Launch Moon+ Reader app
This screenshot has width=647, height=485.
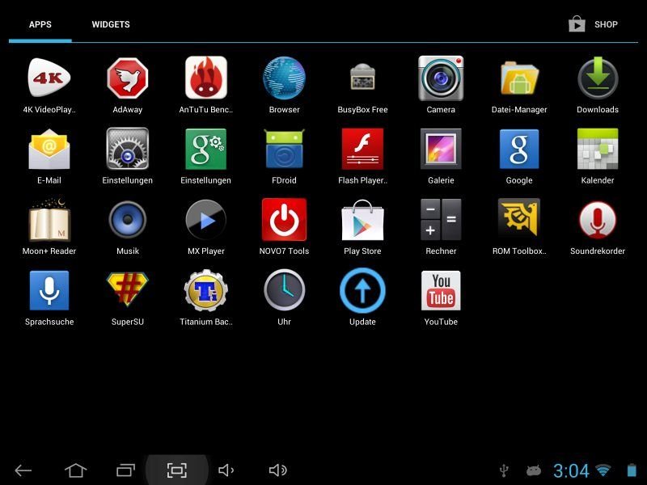click(x=49, y=220)
